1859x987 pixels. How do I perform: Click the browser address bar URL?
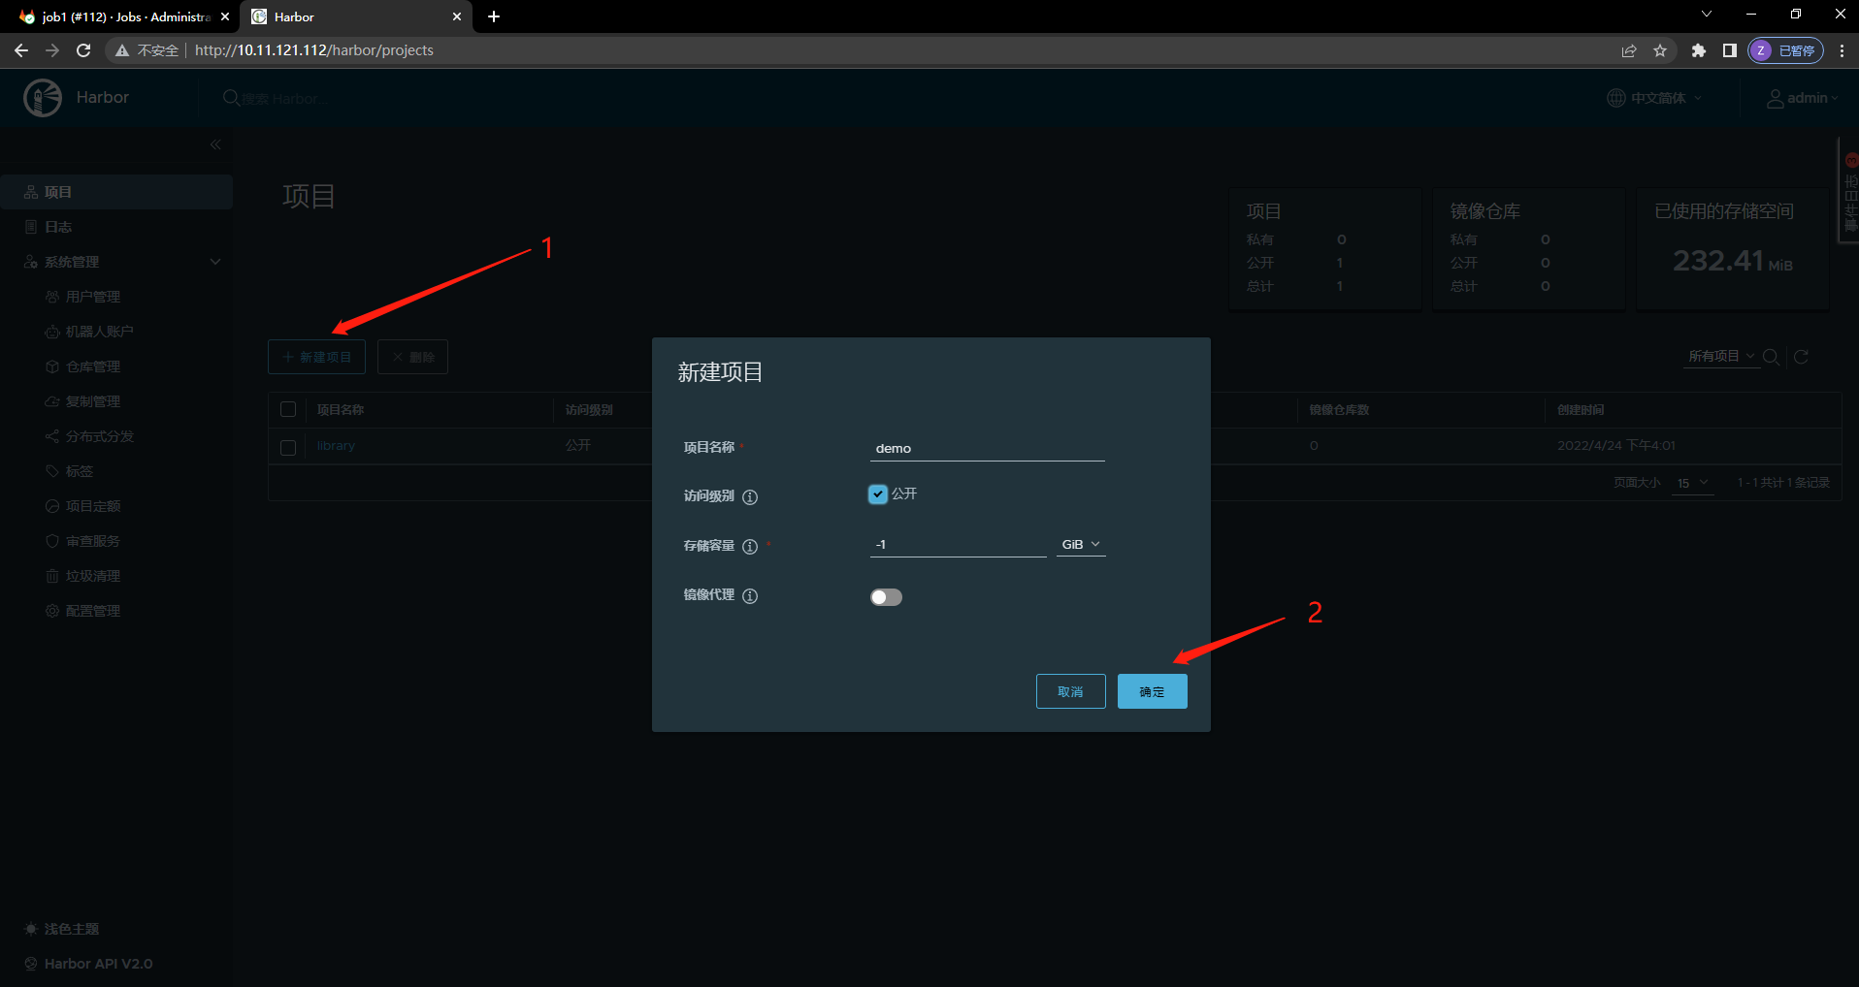(314, 50)
